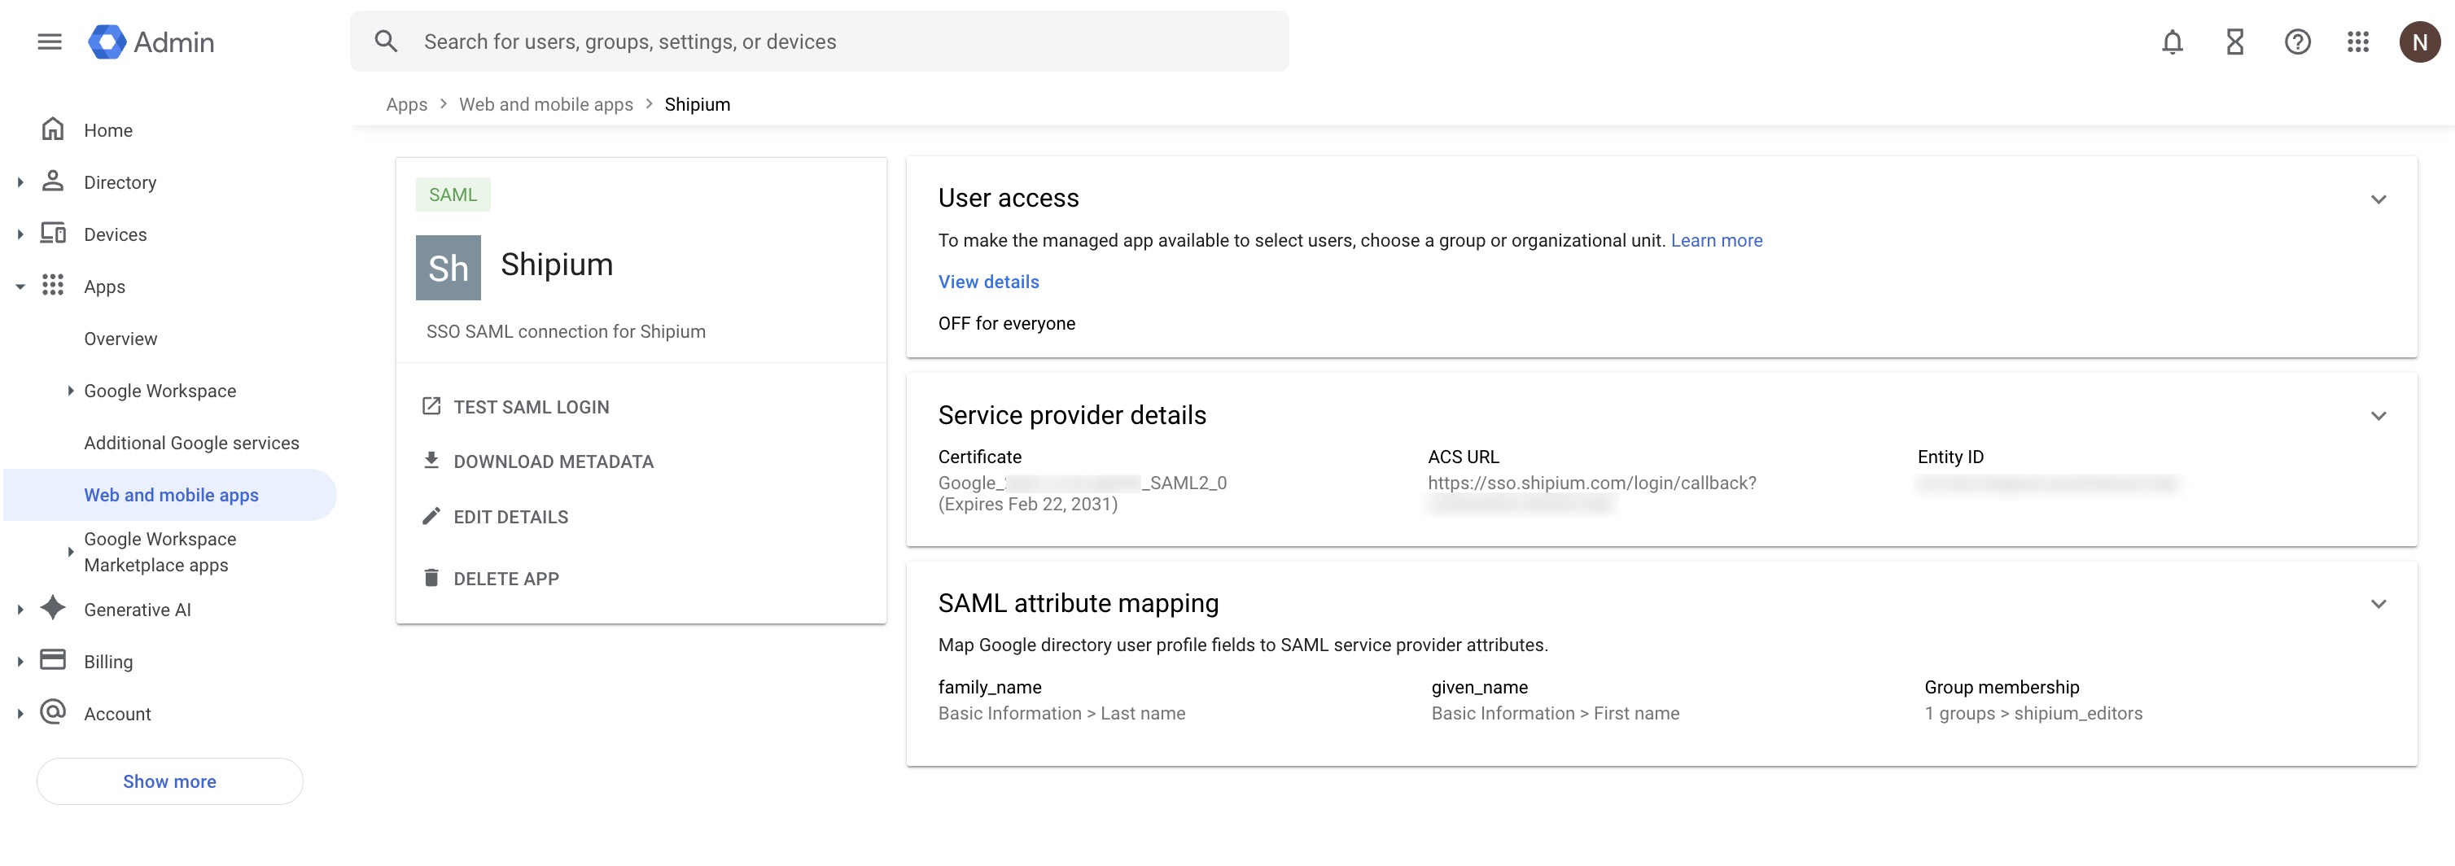Click 'Basic Information > First name' mapping
Screen dimensions: 2455x866
(1556, 714)
